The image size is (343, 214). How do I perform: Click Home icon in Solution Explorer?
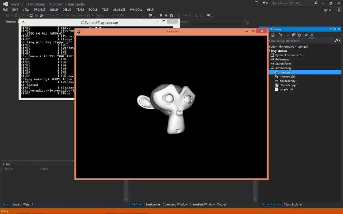pyautogui.click(x=273, y=35)
